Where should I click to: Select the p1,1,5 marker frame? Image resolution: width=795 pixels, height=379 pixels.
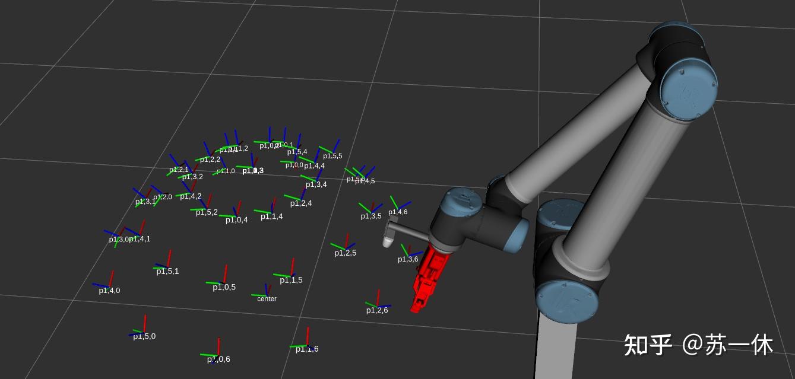[x=290, y=278]
